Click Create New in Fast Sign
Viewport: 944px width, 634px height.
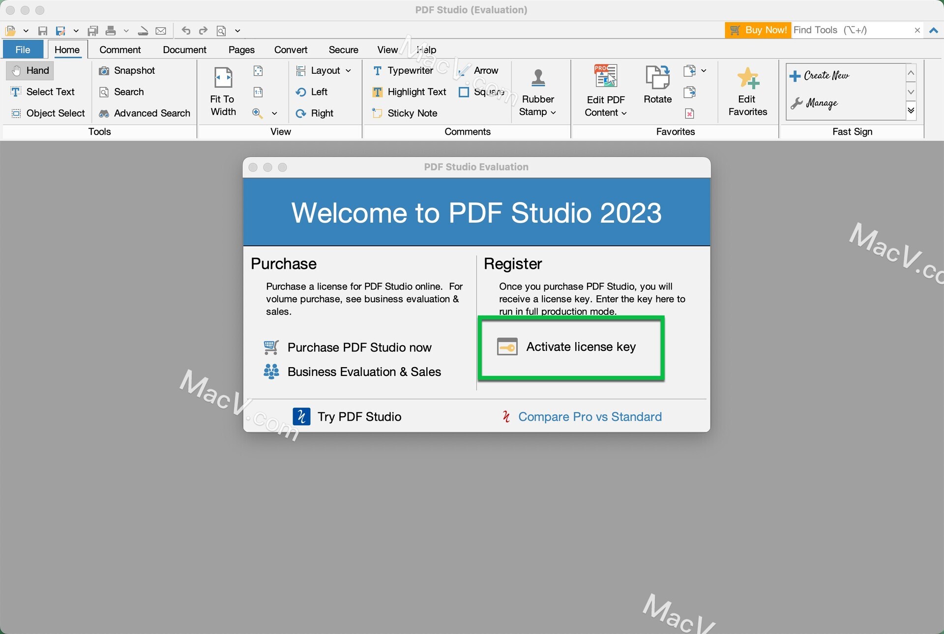click(820, 75)
